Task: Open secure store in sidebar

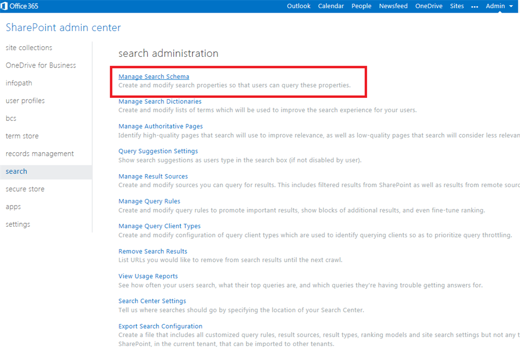Action: click(25, 189)
